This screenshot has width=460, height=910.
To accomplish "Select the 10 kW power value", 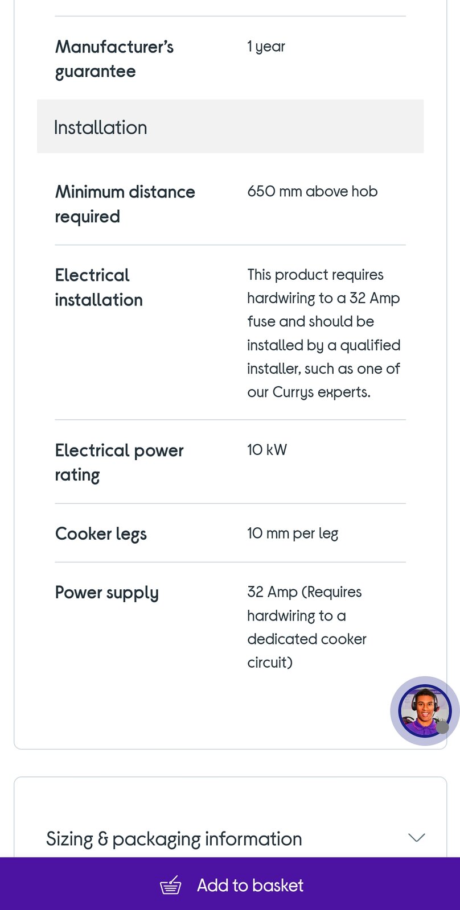I will [267, 450].
